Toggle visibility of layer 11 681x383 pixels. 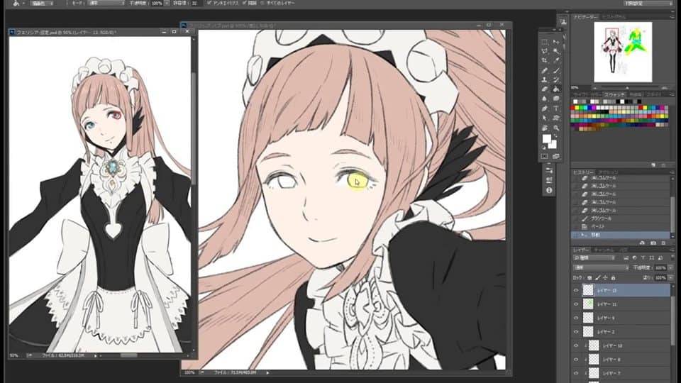point(576,304)
